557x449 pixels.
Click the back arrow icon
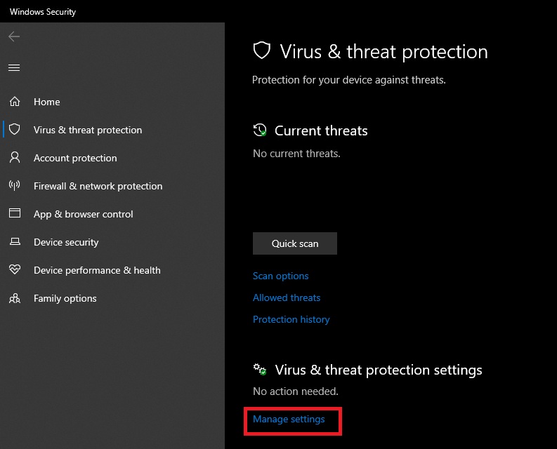(14, 36)
